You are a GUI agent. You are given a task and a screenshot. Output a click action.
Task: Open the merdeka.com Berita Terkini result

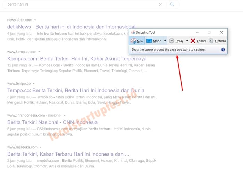(68, 154)
